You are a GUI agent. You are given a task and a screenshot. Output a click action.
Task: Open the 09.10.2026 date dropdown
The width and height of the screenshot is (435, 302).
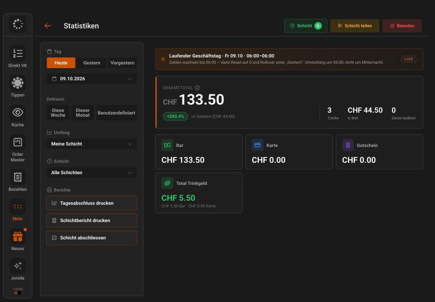coord(92,79)
